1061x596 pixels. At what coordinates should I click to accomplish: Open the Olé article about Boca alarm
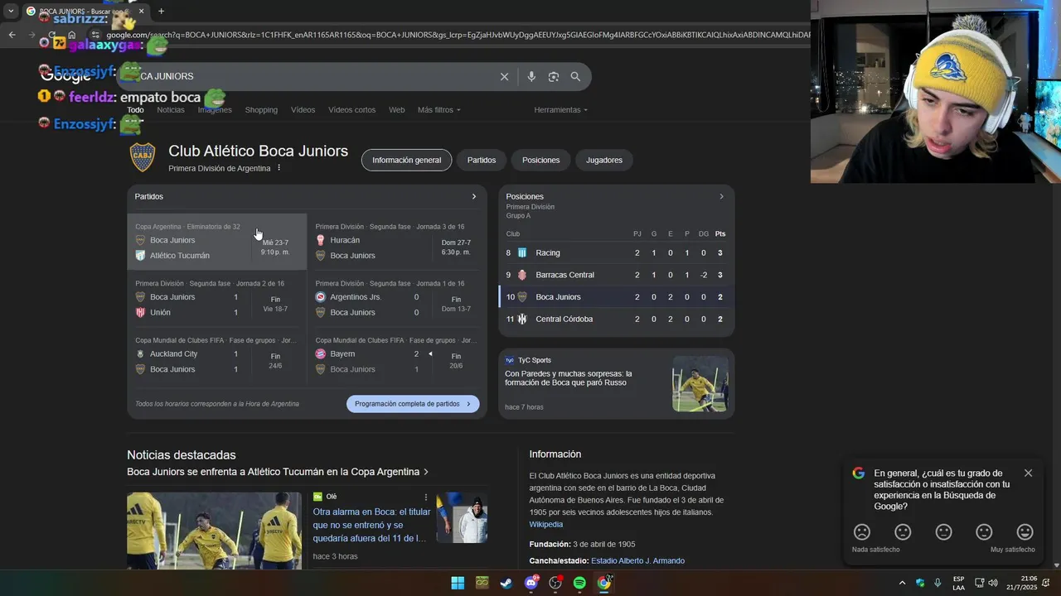click(x=371, y=525)
